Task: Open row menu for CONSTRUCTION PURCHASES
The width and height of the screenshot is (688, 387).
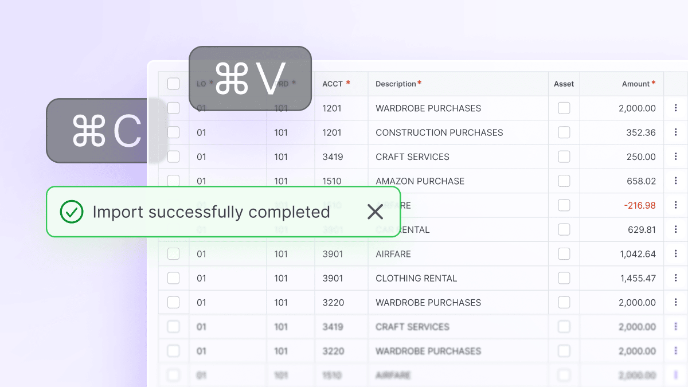Action: pyautogui.click(x=676, y=132)
